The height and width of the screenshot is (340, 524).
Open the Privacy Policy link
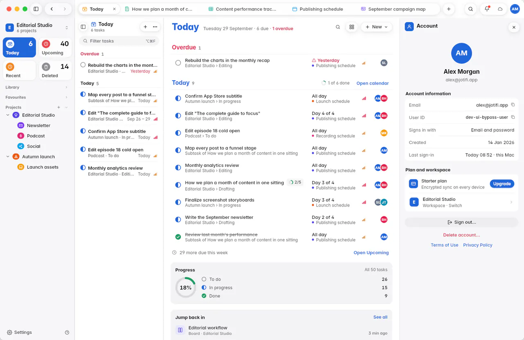[x=478, y=245]
